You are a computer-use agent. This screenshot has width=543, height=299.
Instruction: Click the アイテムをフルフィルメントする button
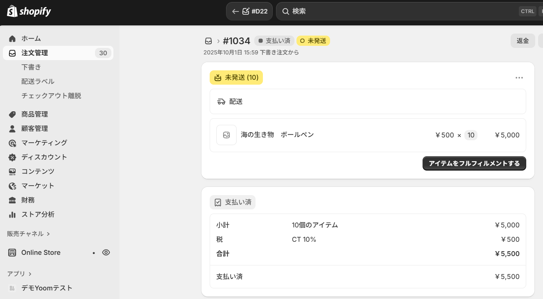(x=474, y=164)
